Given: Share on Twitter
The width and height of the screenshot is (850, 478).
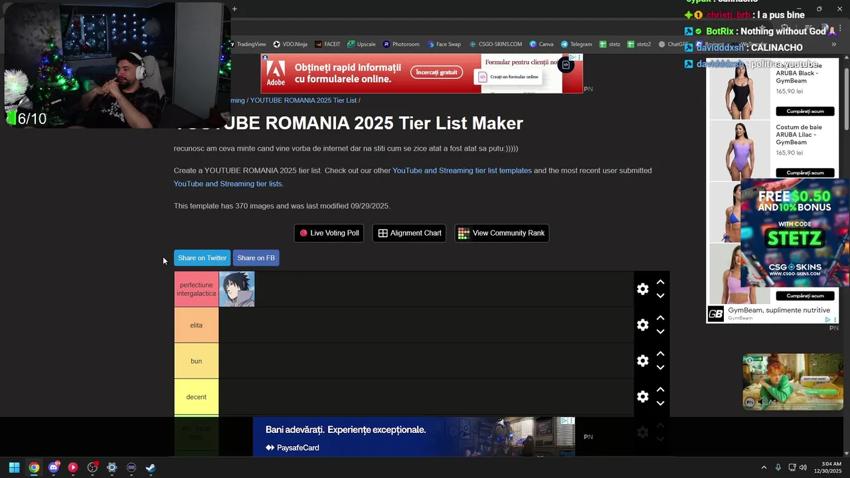Looking at the screenshot, I should (x=202, y=258).
